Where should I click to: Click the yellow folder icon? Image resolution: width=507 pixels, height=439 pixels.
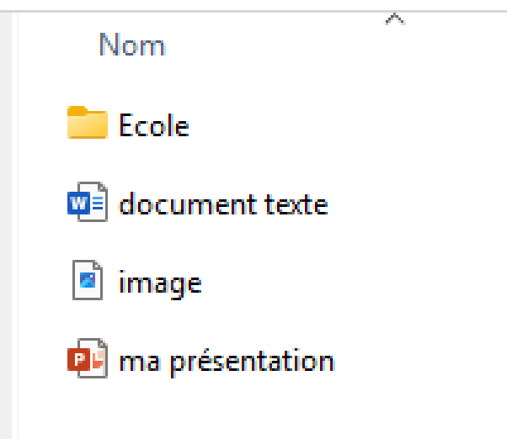click(x=87, y=124)
